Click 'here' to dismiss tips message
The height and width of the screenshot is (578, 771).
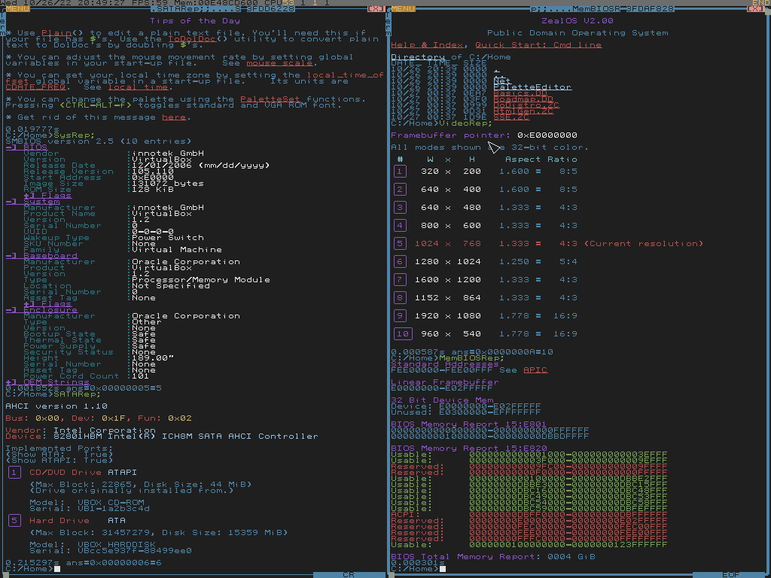point(174,117)
